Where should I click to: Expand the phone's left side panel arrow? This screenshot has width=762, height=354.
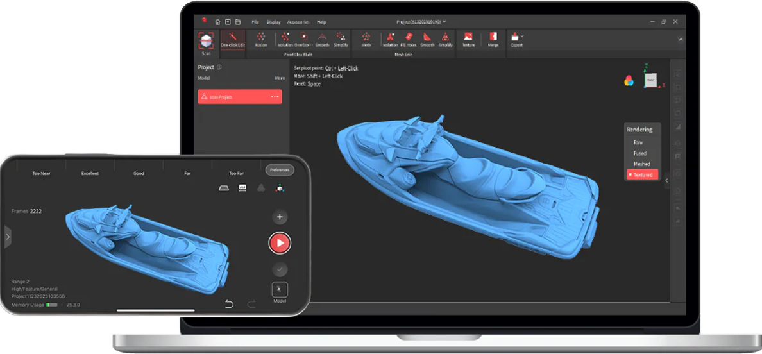[x=8, y=237]
